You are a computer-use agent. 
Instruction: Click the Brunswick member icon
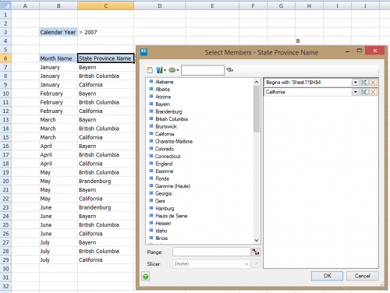click(x=151, y=126)
